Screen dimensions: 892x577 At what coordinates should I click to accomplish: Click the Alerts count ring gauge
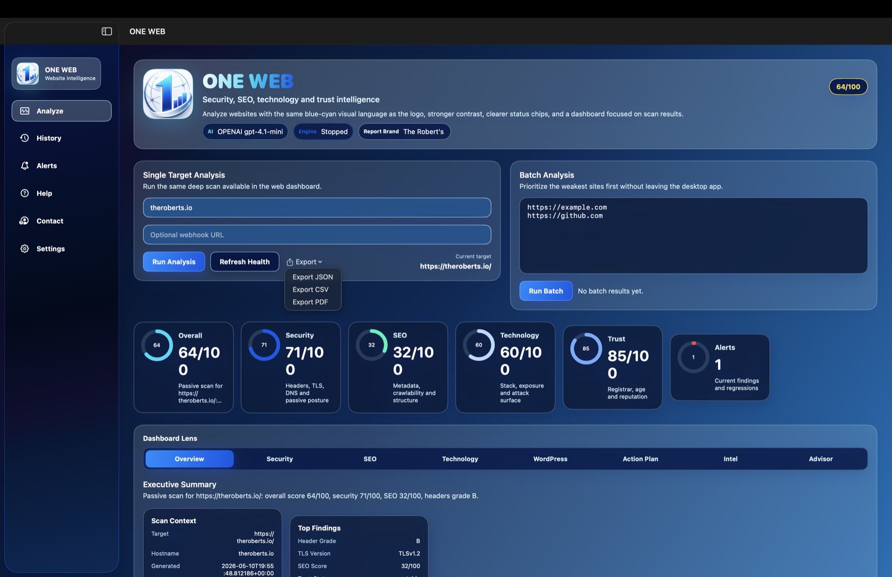tap(693, 357)
